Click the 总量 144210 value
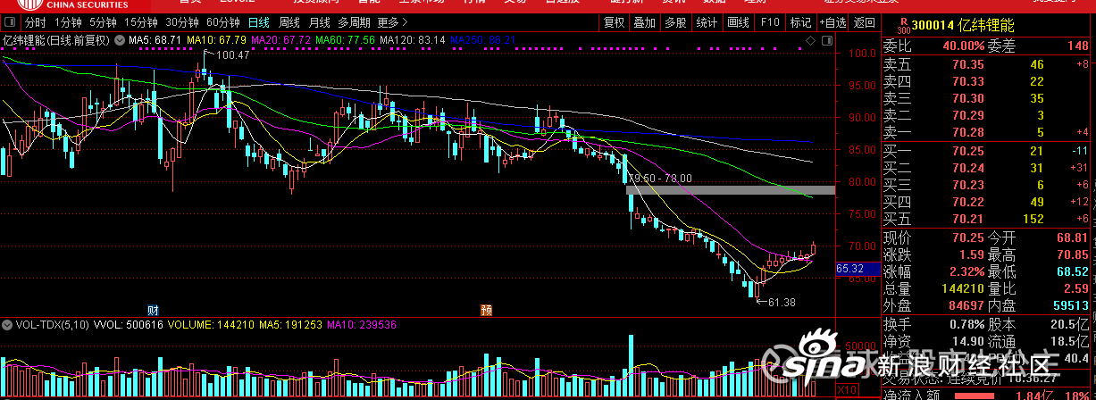The height and width of the screenshot is (400, 1096). pyautogui.click(x=961, y=289)
